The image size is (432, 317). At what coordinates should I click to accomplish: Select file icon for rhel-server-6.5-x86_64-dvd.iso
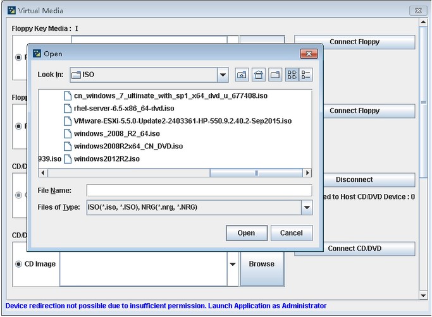[x=68, y=109]
